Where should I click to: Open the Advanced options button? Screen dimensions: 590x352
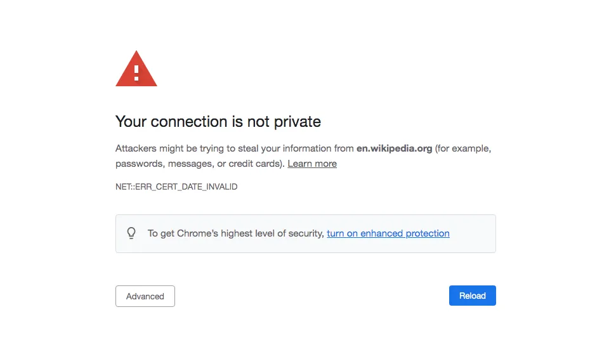pyautogui.click(x=145, y=296)
